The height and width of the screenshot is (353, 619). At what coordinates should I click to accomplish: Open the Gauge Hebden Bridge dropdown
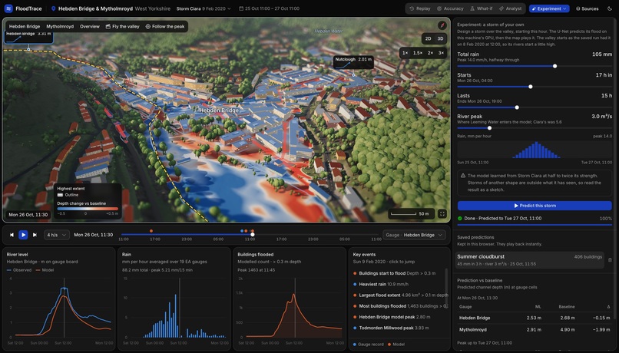(x=414, y=235)
